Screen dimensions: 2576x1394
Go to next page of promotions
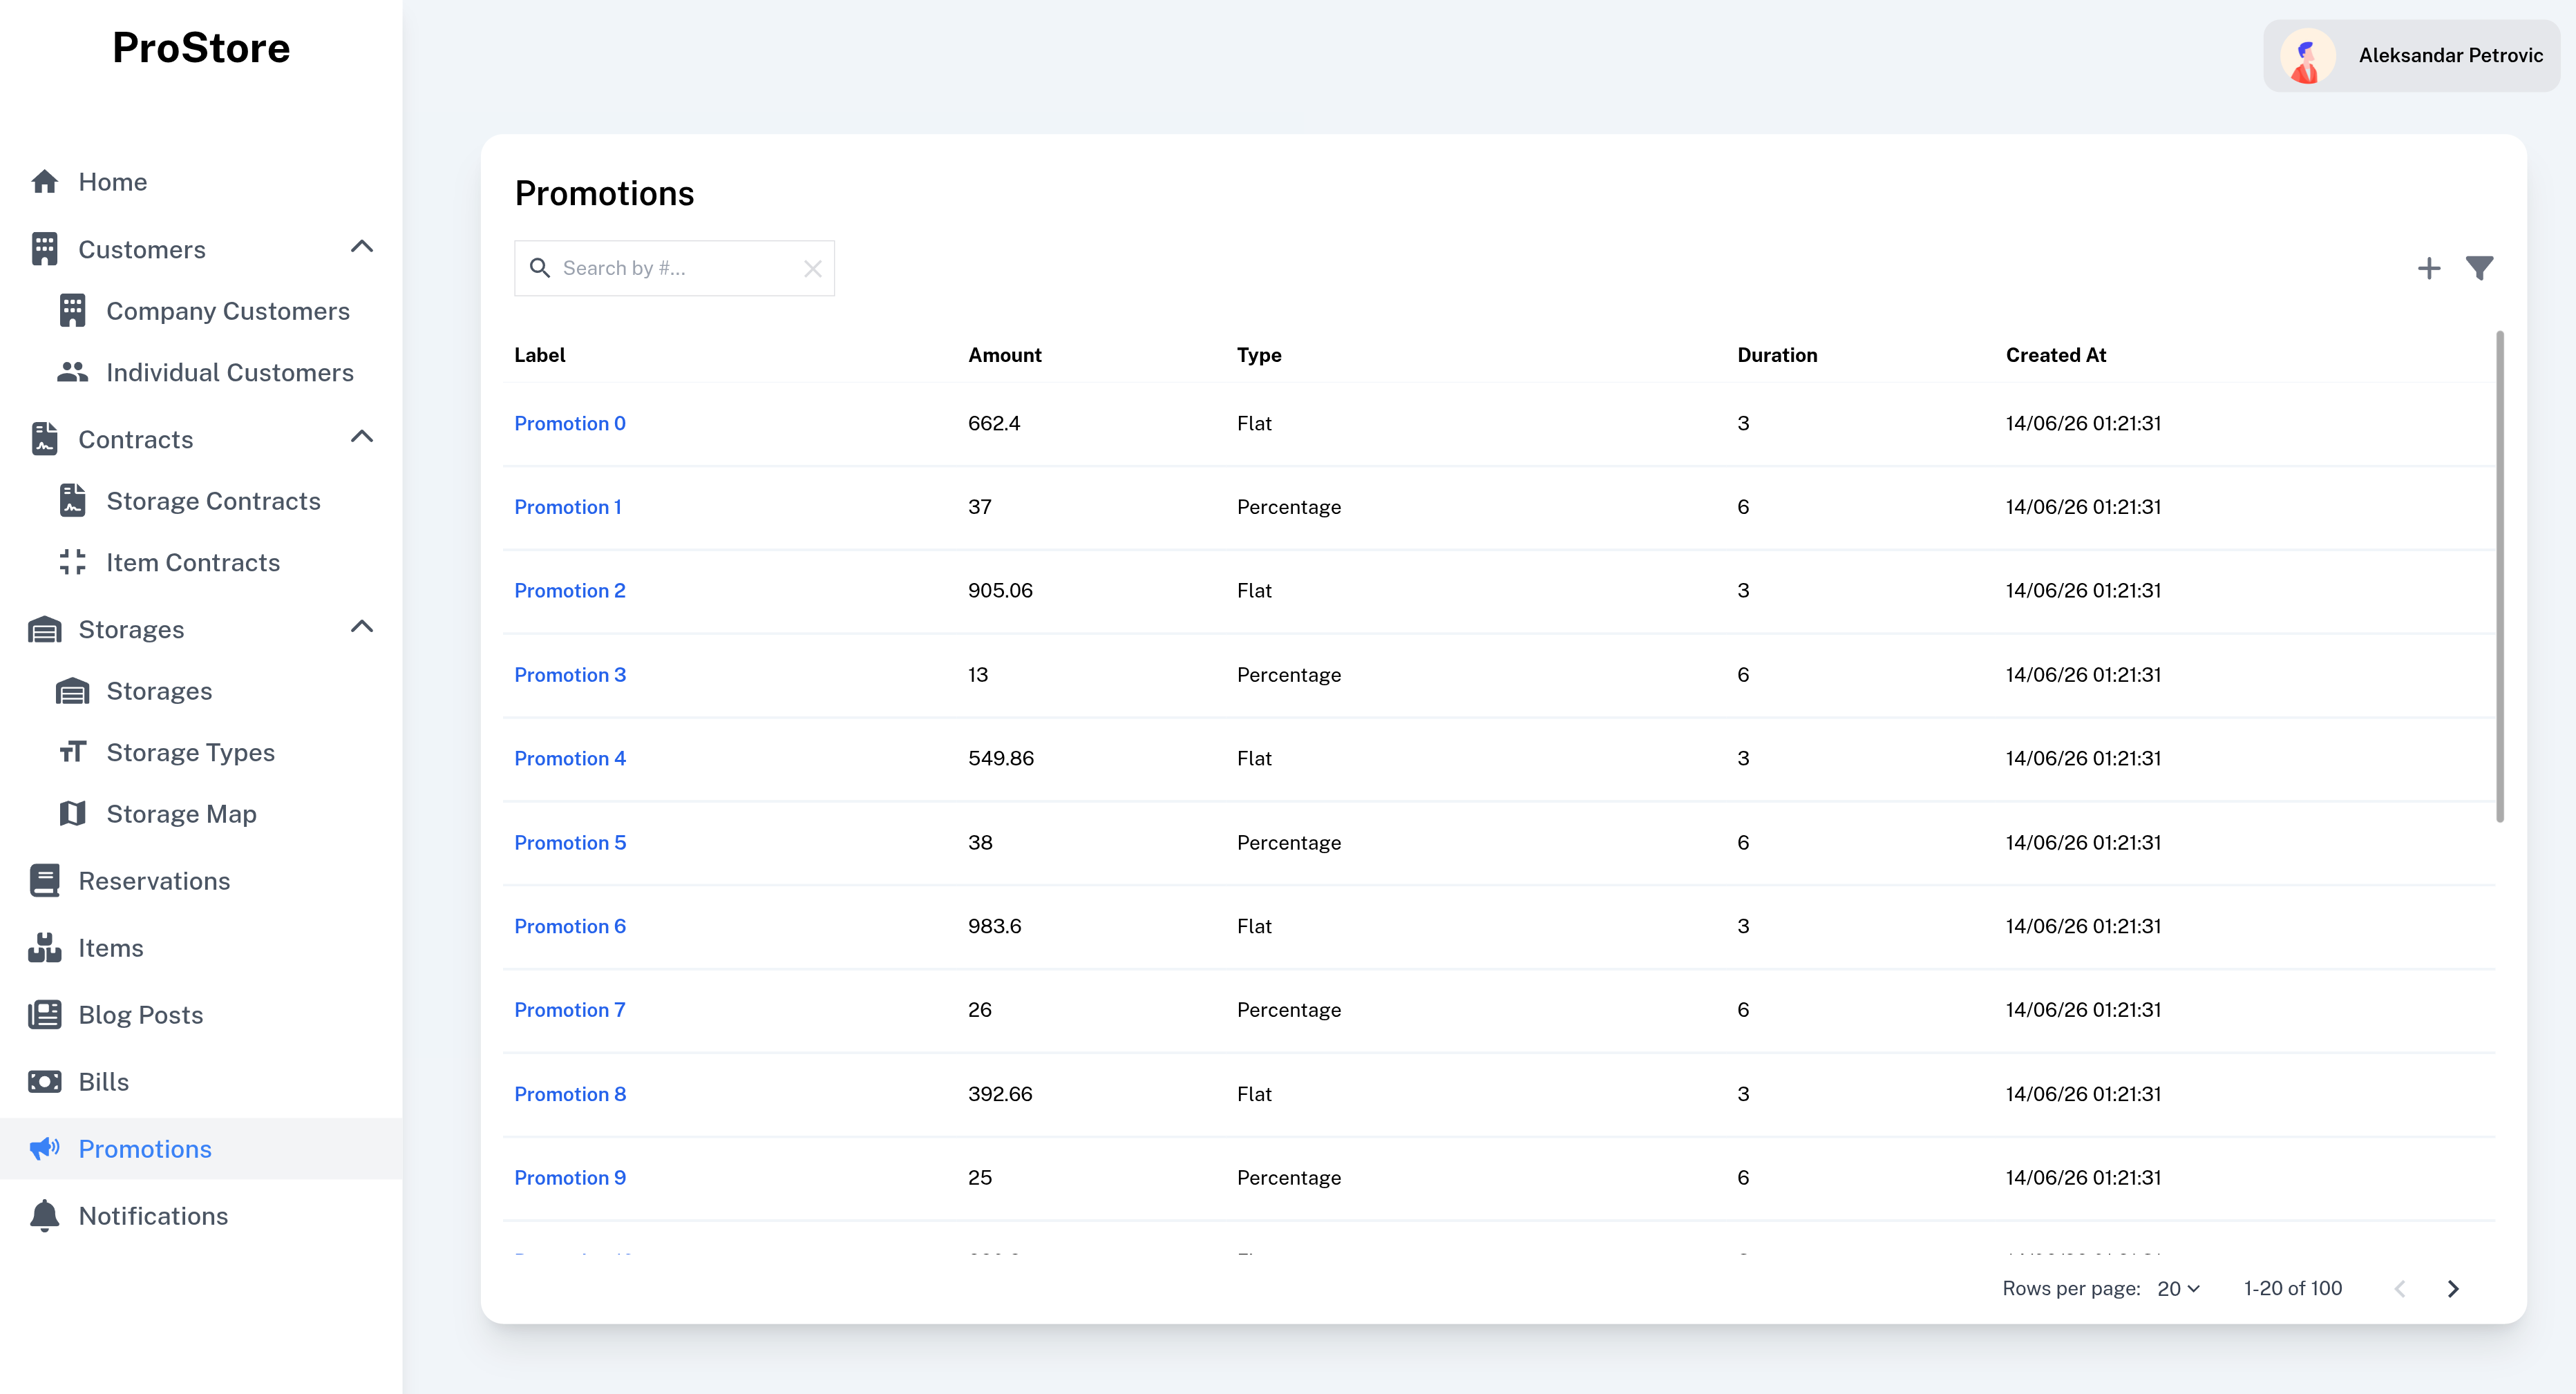tap(2453, 1289)
